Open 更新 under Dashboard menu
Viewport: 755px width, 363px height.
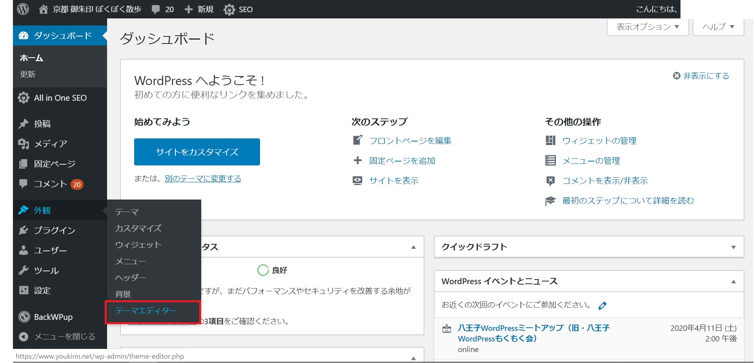click(x=28, y=74)
